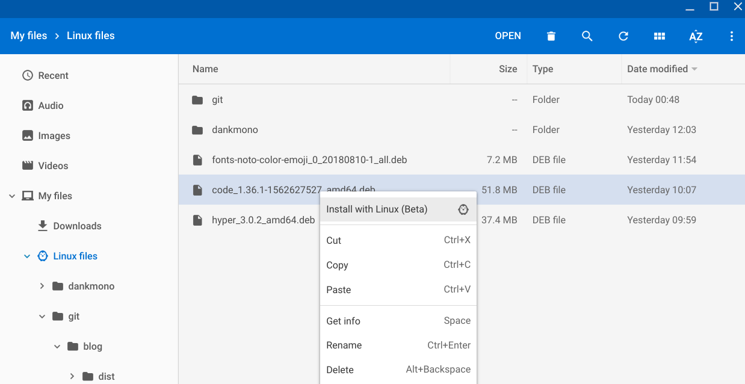Select hyper_3.0.2_amd64.deb file
Image resolution: width=745 pixels, height=384 pixels.
point(264,220)
